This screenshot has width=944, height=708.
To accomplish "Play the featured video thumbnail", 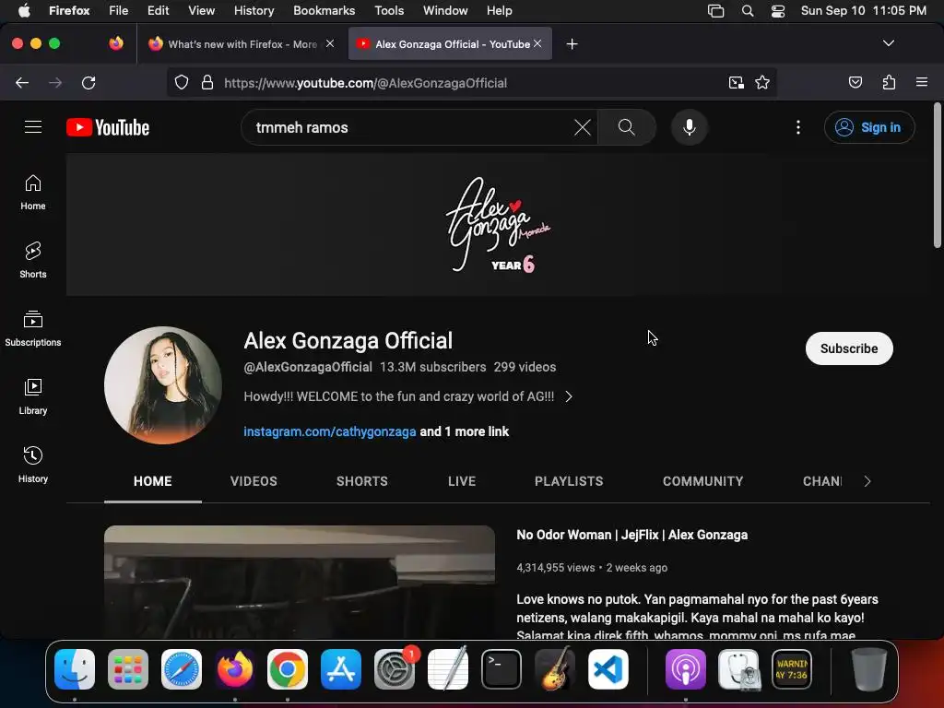I will pyautogui.click(x=300, y=582).
